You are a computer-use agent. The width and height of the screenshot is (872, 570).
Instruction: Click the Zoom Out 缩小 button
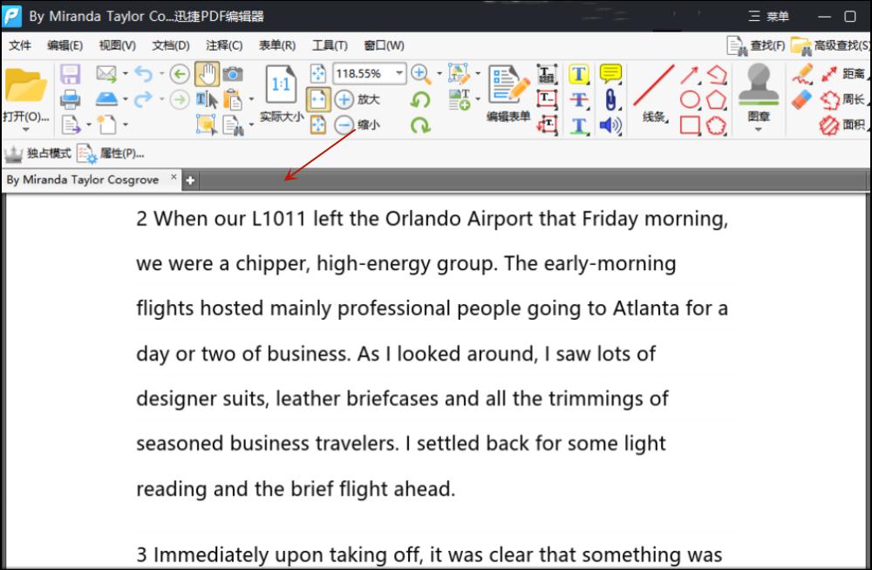point(357,125)
